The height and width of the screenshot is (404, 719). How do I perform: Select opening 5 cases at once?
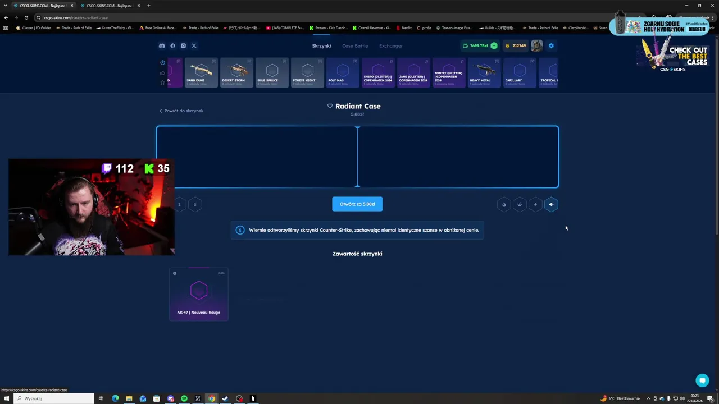(x=195, y=204)
